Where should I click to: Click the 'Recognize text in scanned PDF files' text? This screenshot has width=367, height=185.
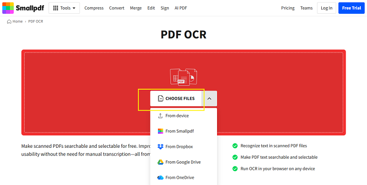(274, 146)
